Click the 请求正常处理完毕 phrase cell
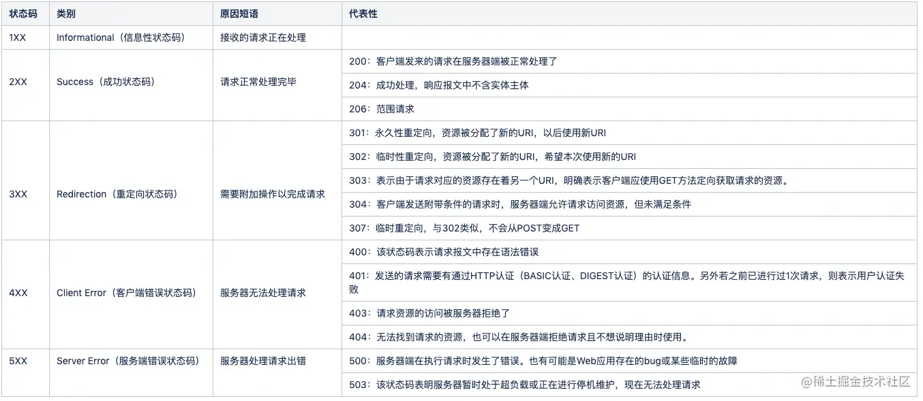This screenshot has height=401, width=923. click(x=277, y=85)
